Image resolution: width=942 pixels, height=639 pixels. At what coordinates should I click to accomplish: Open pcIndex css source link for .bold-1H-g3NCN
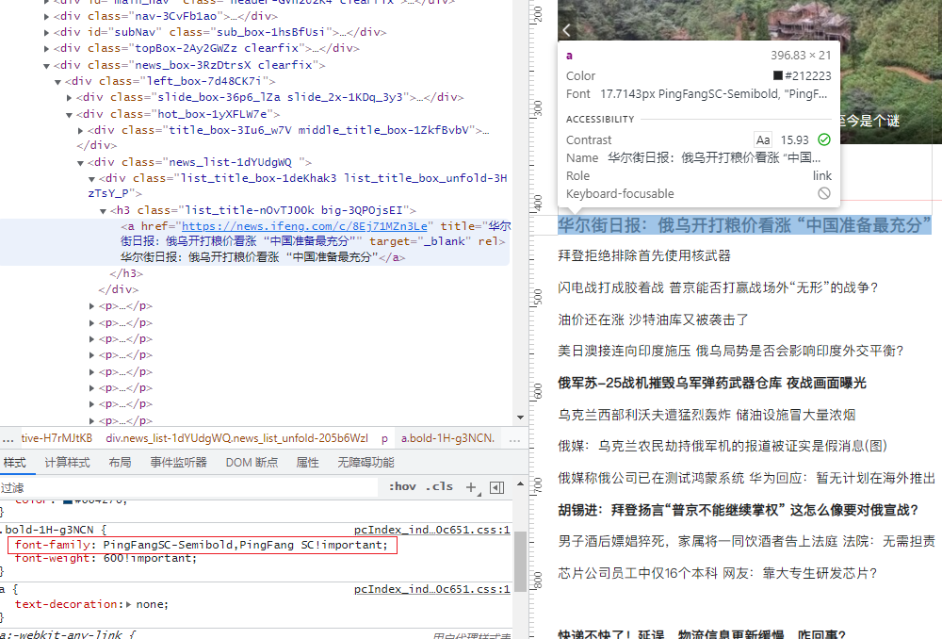432,530
